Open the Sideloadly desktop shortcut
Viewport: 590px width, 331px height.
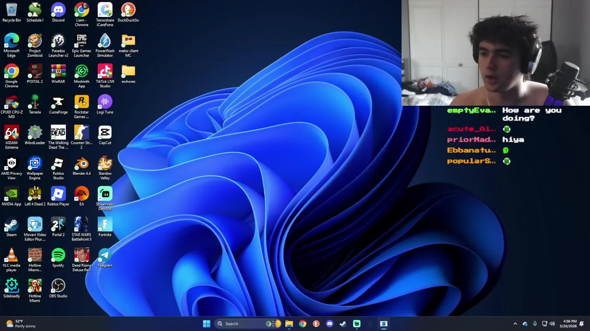point(12,289)
